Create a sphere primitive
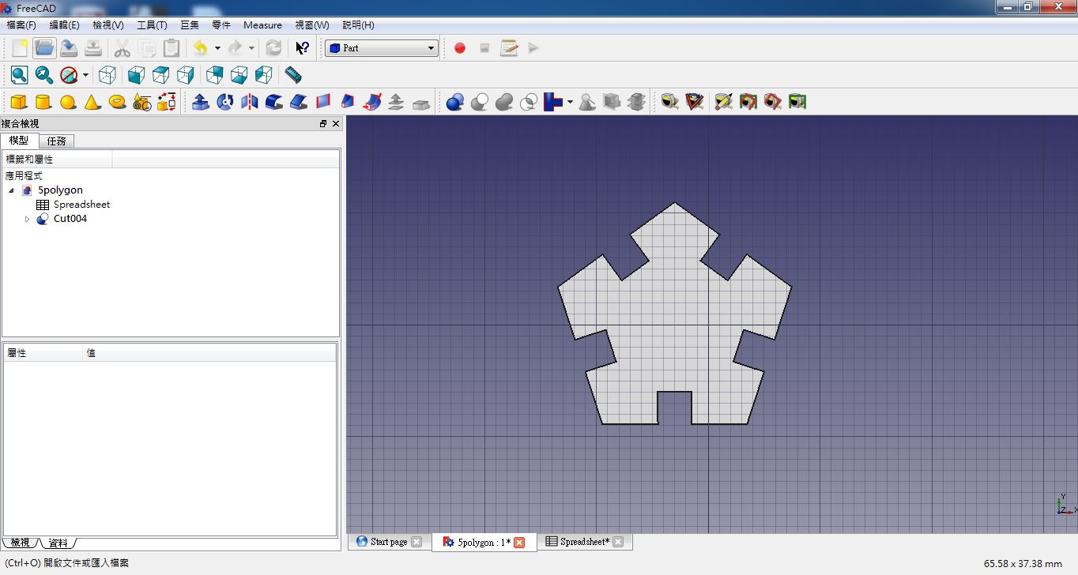The image size is (1078, 575). (67, 101)
